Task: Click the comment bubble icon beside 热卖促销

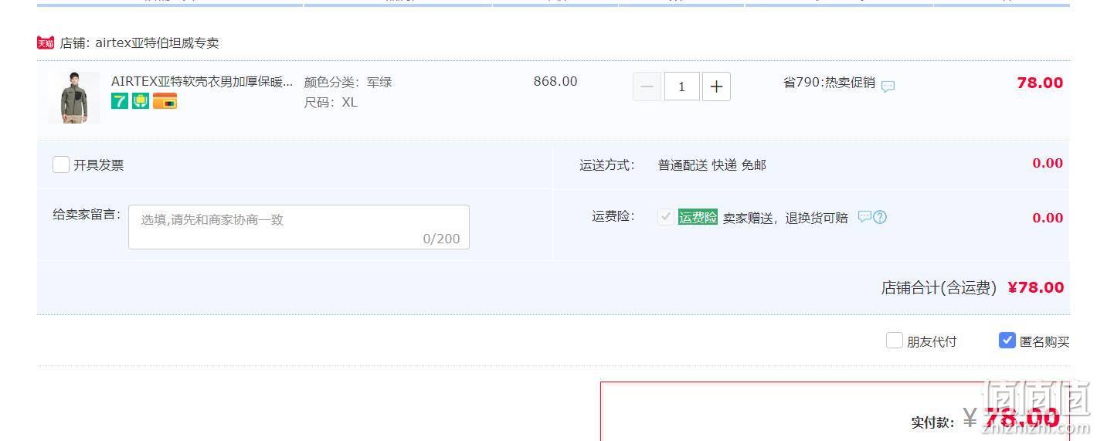Action: point(888,87)
